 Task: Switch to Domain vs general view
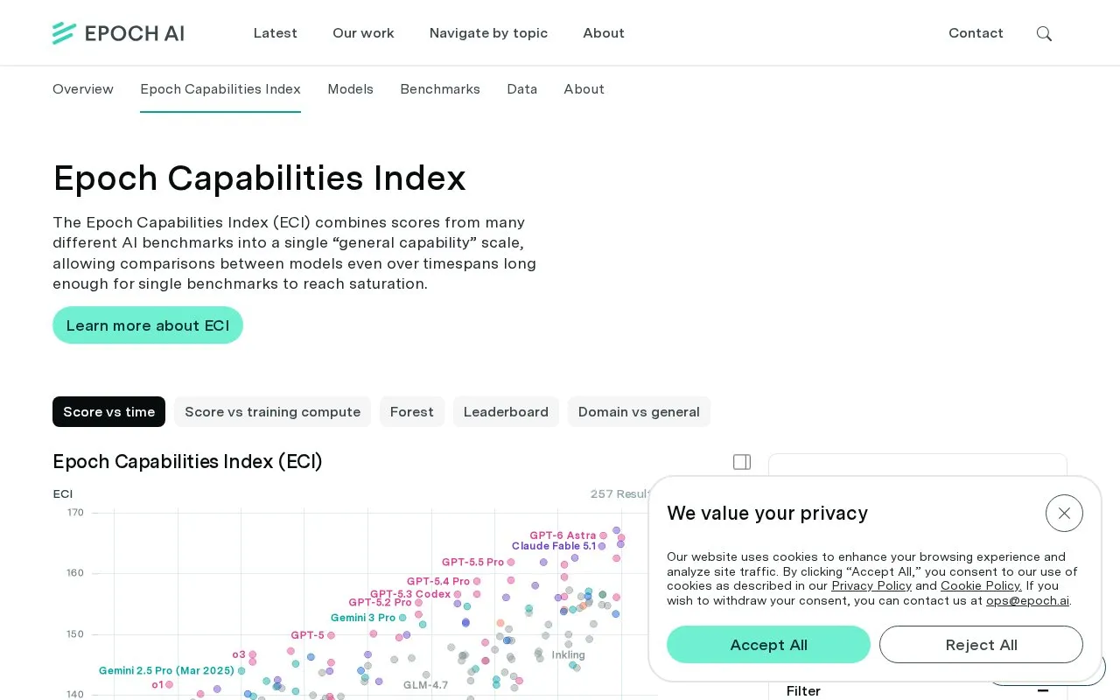click(639, 412)
